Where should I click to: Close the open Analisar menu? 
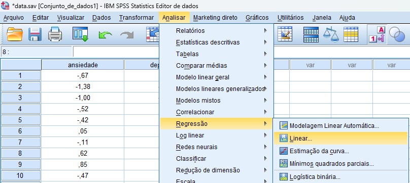(x=174, y=18)
